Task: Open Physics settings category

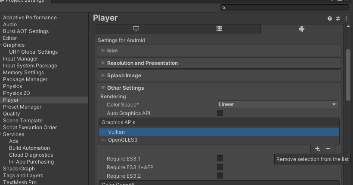Action: tap(12, 86)
